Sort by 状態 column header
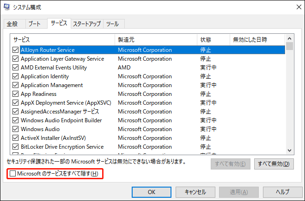Image resolution: width=305 pixels, height=201 pixels. (213, 40)
